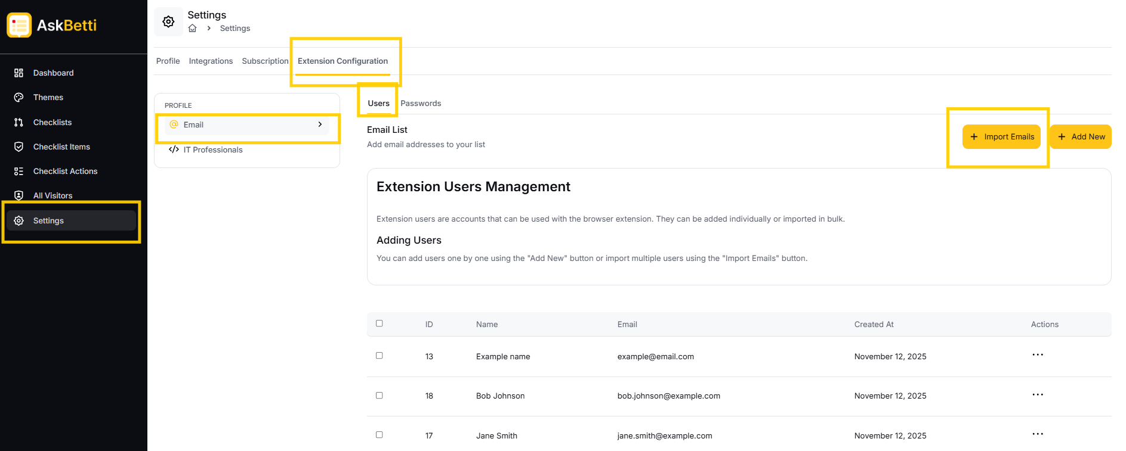Click the Themes palette icon

[18, 97]
